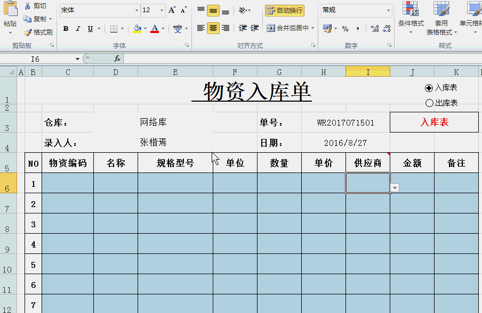Click the Increase Decimal icon
This screenshot has height=313, width=482.
point(374,29)
